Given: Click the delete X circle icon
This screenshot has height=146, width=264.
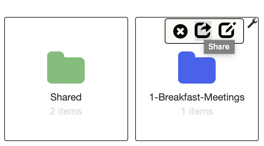Looking at the screenshot, I should (x=180, y=31).
